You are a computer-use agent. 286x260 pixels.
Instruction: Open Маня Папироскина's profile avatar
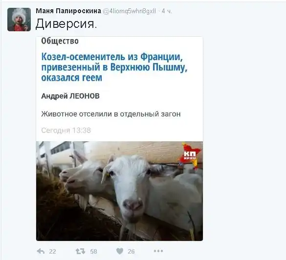click(19, 20)
